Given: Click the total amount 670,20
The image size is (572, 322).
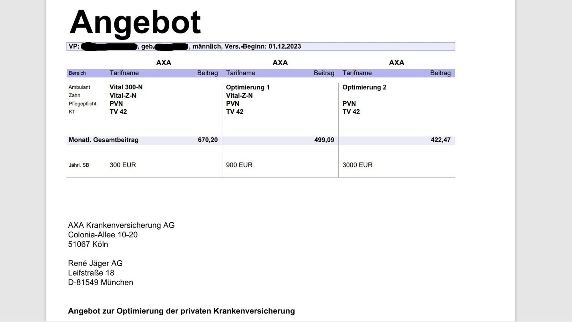Looking at the screenshot, I should [x=208, y=140].
